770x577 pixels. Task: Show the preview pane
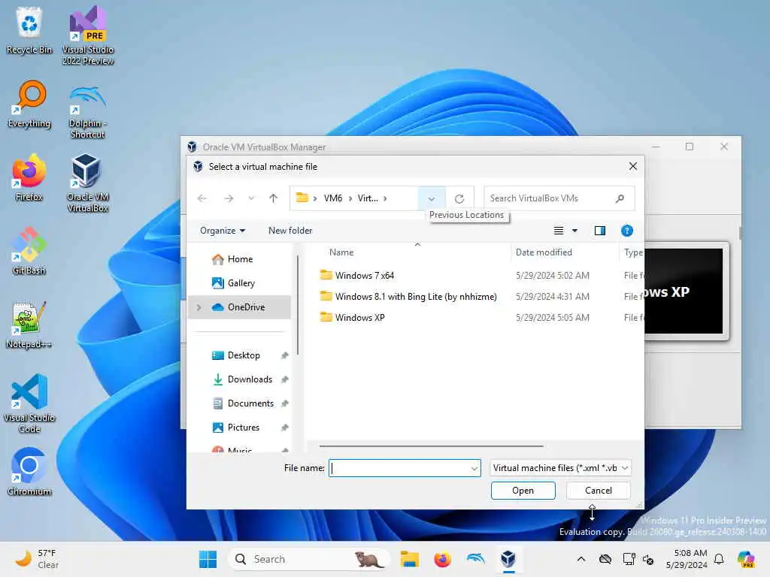(599, 231)
